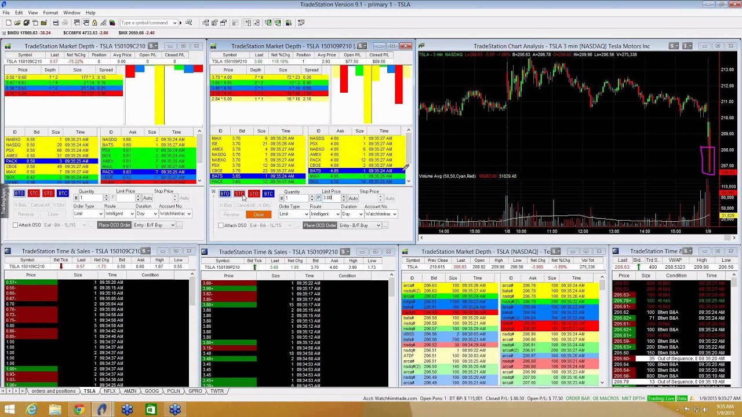Select the Help menu
The height and width of the screenshot is (417, 742).
[x=90, y=12]
